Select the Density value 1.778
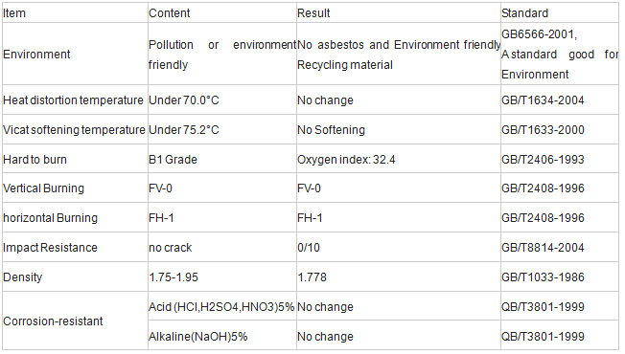This screenshot has height=354, width=625. 312,277
